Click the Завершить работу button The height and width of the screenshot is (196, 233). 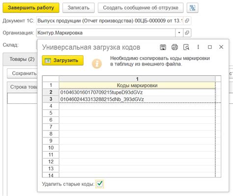[31, 8]
